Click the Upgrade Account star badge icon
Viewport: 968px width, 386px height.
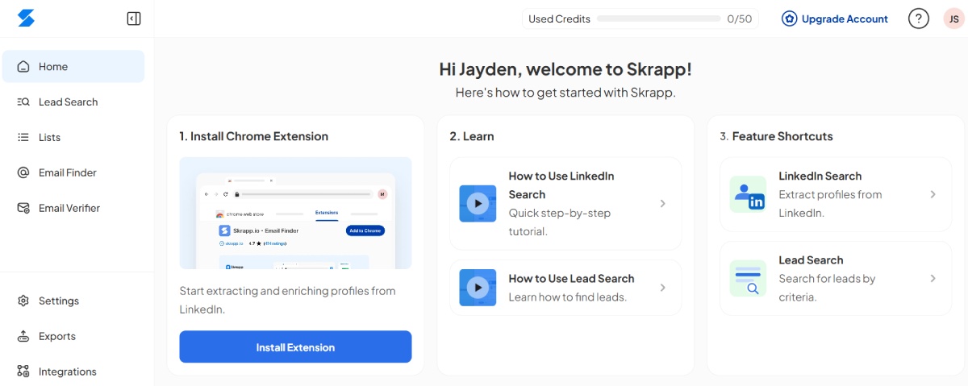[x=789, y=19]
